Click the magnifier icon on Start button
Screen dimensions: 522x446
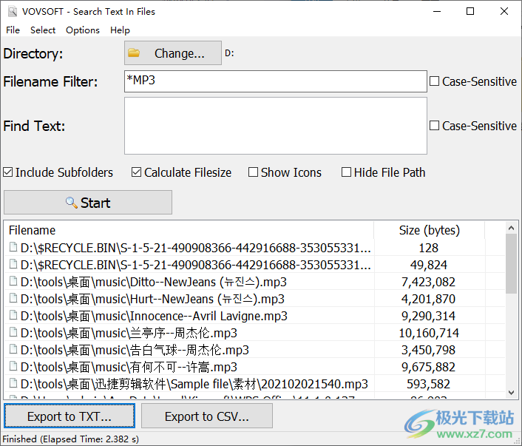coord(71,203)
